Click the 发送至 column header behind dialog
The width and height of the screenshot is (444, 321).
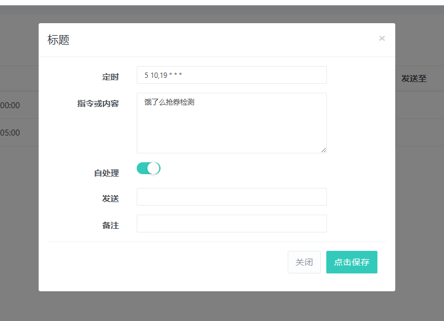[414, 78]
